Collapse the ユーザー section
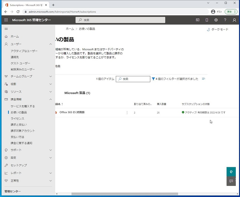The image size is (240, 197). [x=51, y=44]
